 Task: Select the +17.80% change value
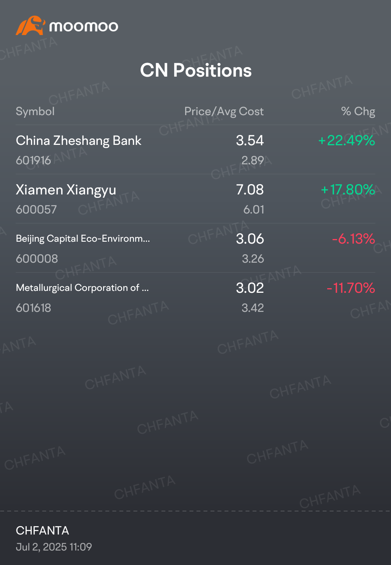348,190
